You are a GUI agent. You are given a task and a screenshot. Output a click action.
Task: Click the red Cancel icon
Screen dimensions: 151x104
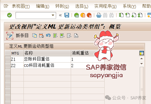(x=89, y=15)
